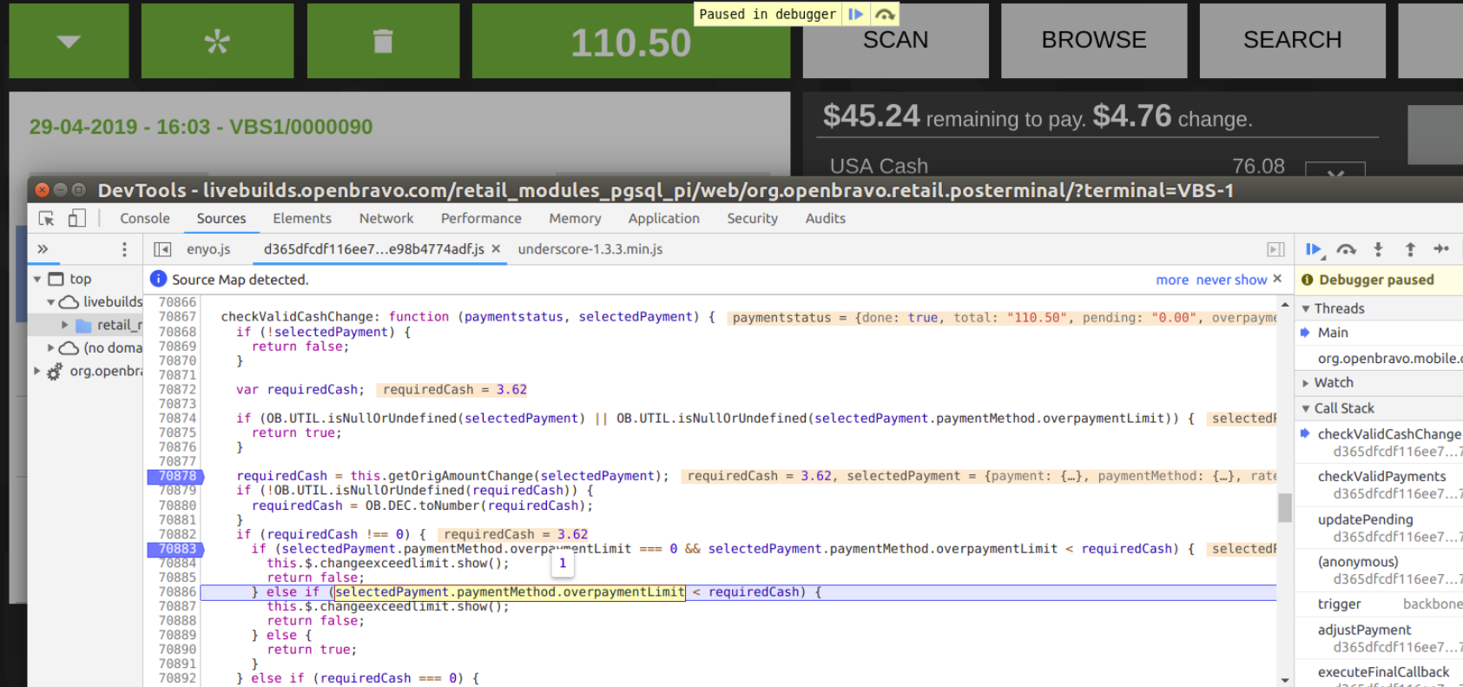Click the resume script execution icon in DevTools
This screenshot has width=1463, height=687.
[1313, 250]
